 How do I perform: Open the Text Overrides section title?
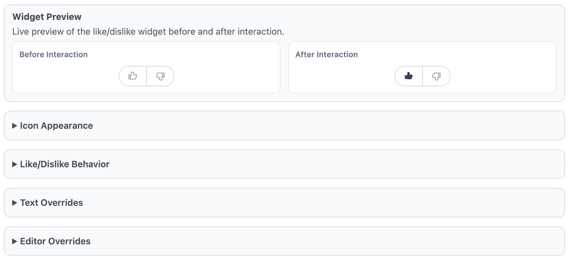coord(52,203)
